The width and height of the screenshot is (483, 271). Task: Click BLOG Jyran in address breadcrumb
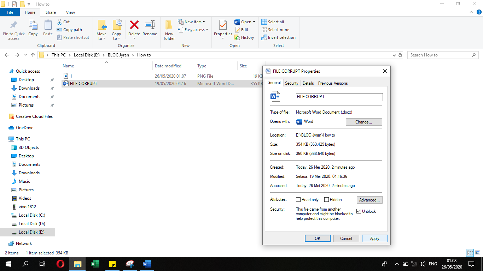pyautogui.click(x=118, y=55)
